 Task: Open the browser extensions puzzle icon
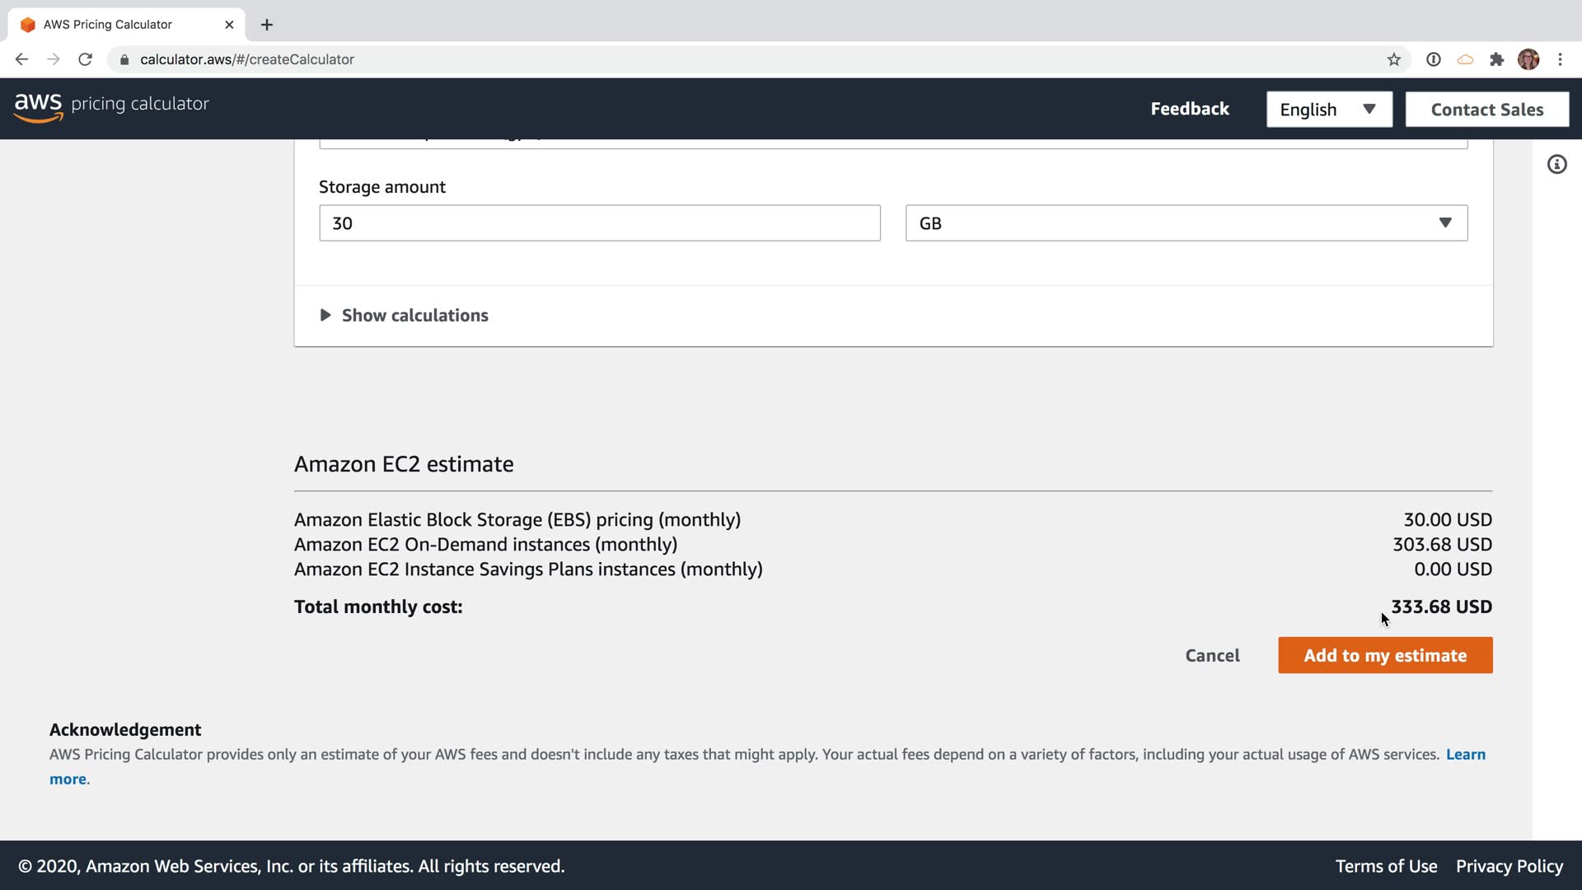click(1496, 59)
